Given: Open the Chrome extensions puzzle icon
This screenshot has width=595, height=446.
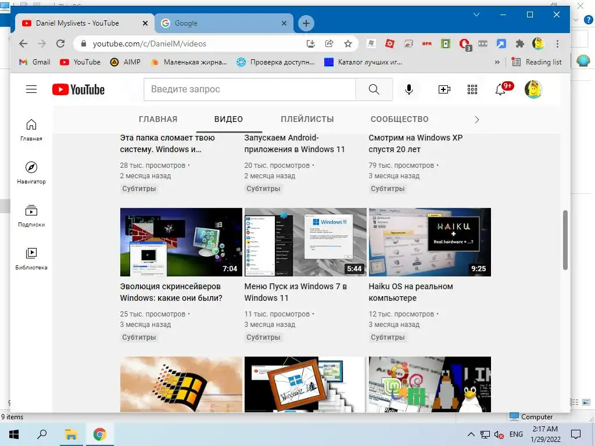Looking at the screenshot, I should point(519,44).
